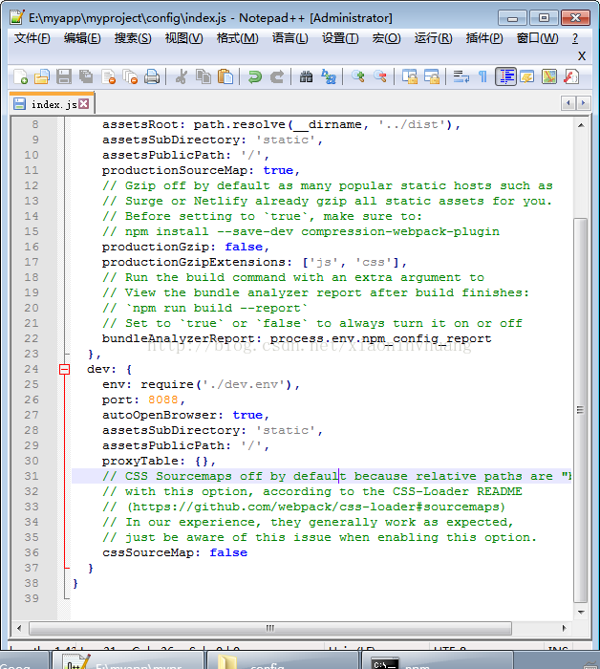Viewport: 600px width, 669px height.
Task: Click the Paste clipboard icon
Action: 225,76
